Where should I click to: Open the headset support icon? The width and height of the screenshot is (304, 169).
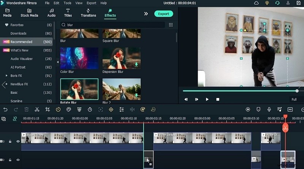(277, 3)
